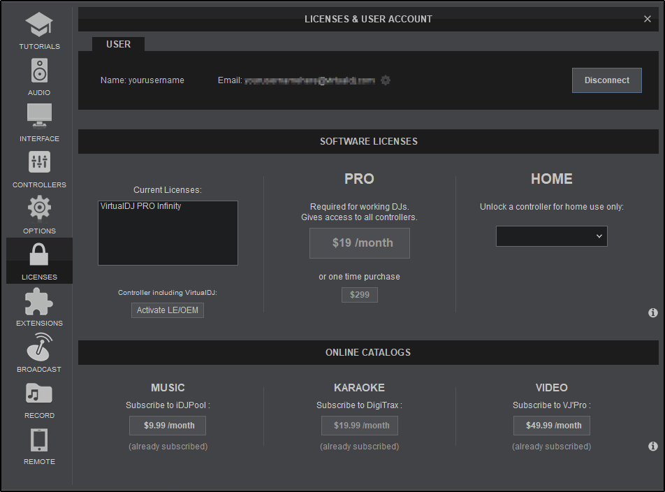The width and height of the screenshot is (665, 492).
Task: Subscribe to iDJPool for $9.99 per month
Action: click(167, 425)
